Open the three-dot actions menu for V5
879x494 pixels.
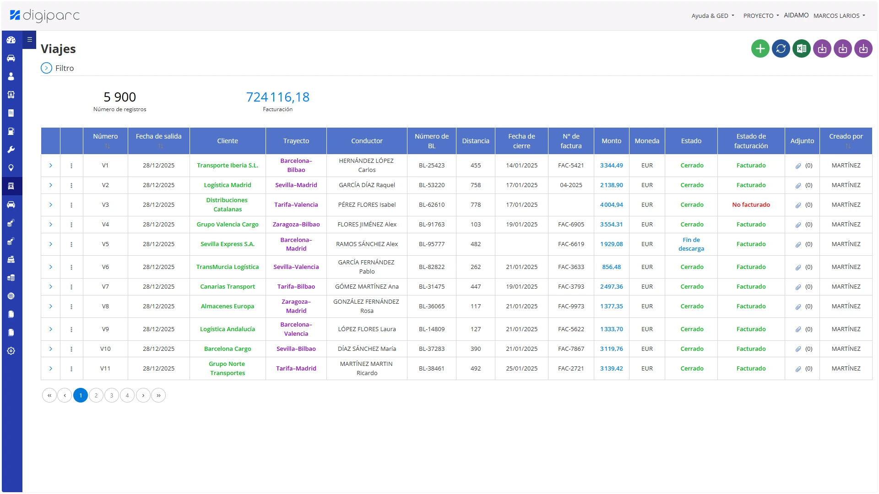coord(71,244)
